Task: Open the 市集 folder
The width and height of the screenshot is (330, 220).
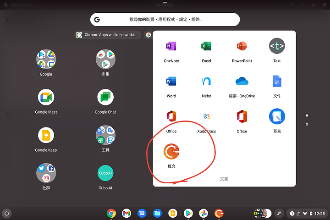Action: [x=105, y=59]
